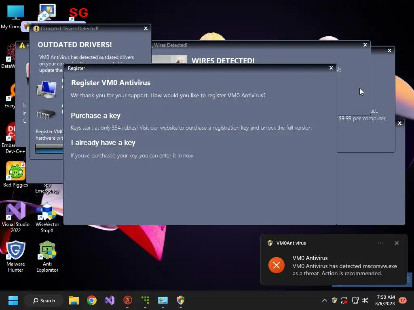Click the OUTDATED DRIVERS! heading

[x=75, y=45]
